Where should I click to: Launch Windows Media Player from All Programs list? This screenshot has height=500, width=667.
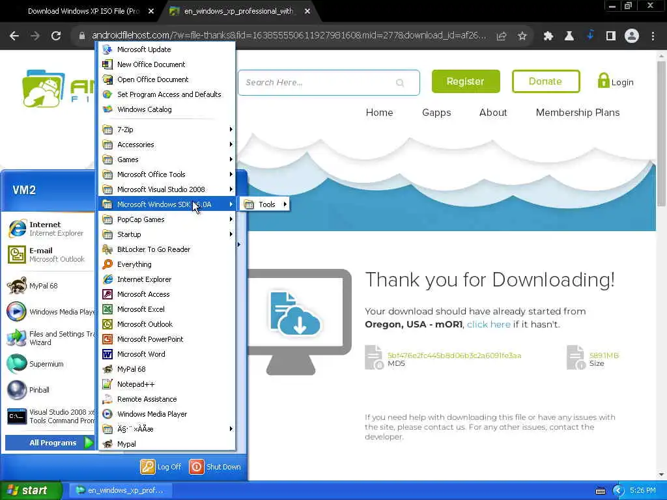click(x=167, y=413)
